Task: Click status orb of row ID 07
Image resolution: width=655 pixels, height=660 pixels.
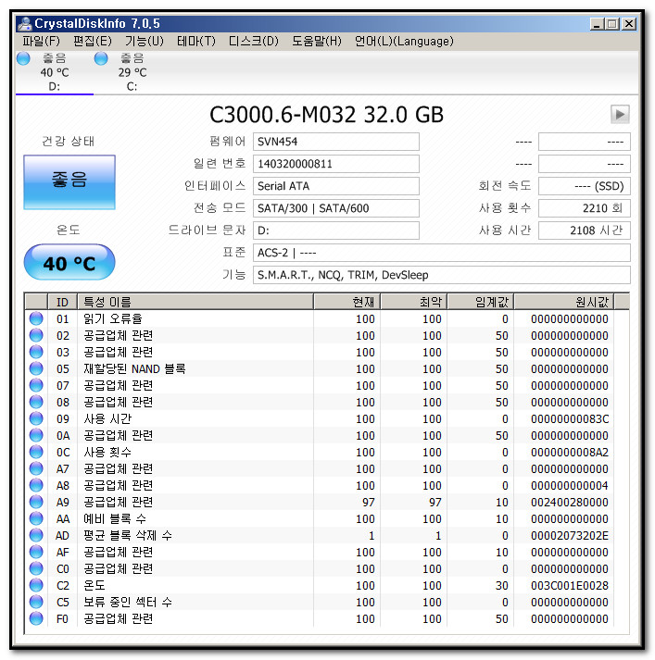Action: [x=36, y=386]
